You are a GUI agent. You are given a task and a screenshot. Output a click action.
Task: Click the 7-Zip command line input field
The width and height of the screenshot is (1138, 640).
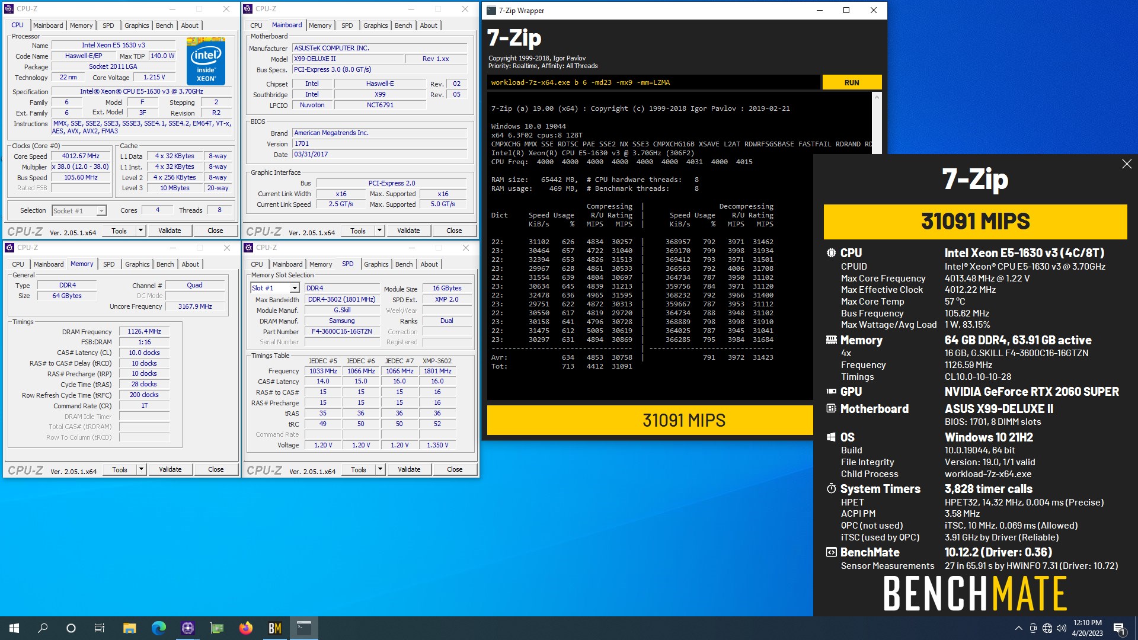tap(654, 82)
